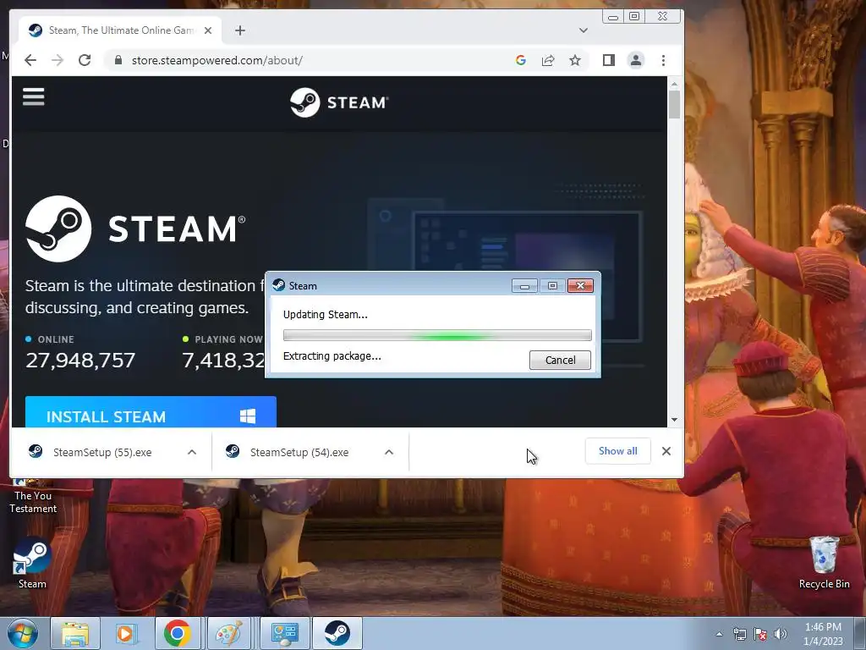The width and height of the screenshot is (866, 650).
Task: Click the large STEAM hero logo
Action: 135,229
